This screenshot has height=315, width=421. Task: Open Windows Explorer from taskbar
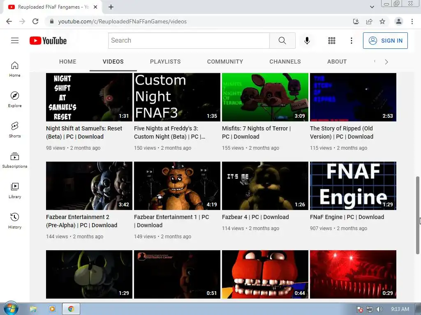33,309
